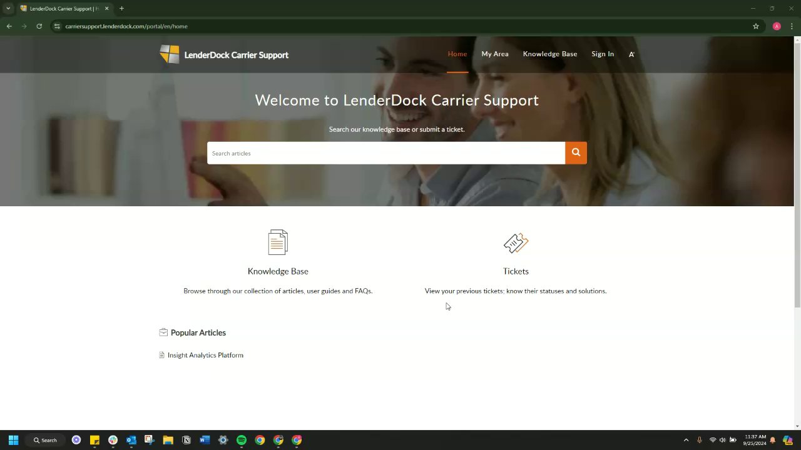The image size is (801, 450).
Task: Launch Sticky Notes from the taskbar
Action: tap(94, 440)
